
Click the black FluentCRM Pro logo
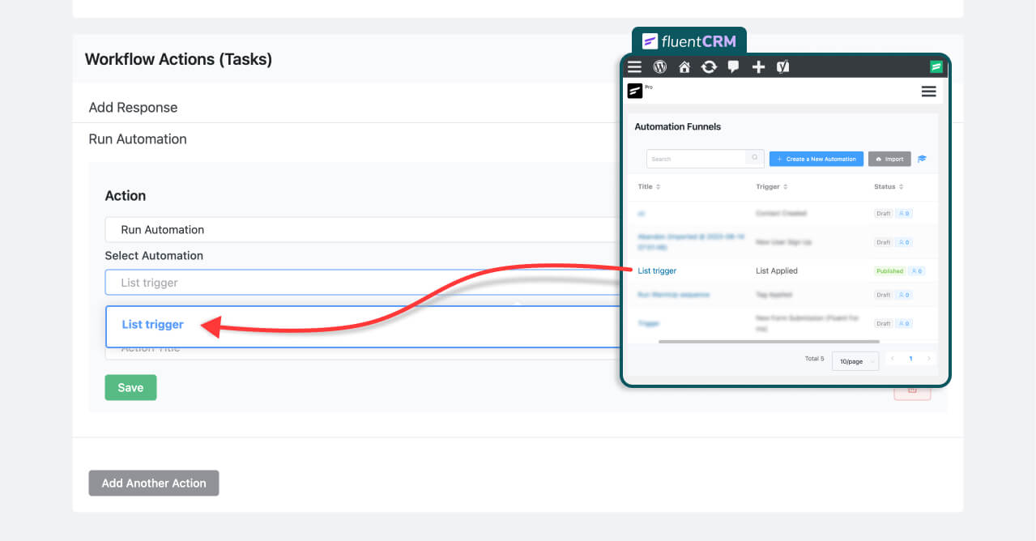[x=635, y=91]
